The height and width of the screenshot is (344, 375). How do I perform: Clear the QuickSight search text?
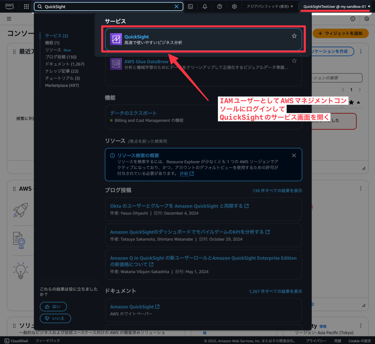pyautogui.click(x=176, y=7)
